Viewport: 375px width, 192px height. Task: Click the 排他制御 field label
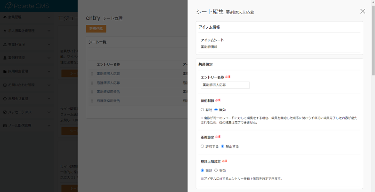pyautogui.click(x=207, y=101)
